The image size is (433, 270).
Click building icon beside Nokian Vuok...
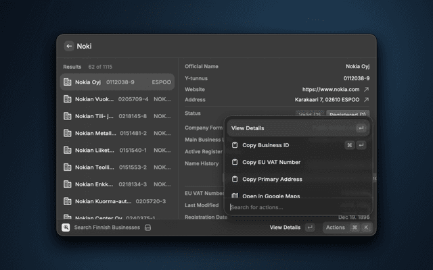click(68, 99)
